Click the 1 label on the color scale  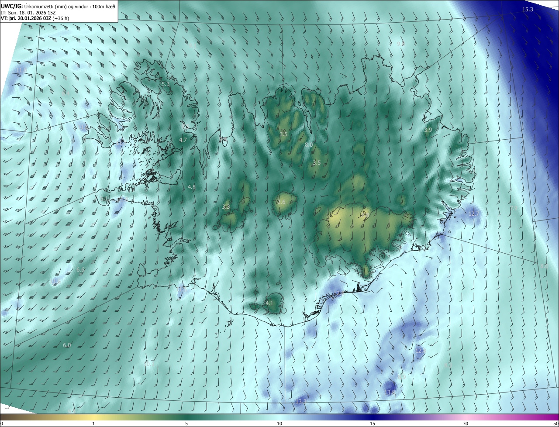point(93,424)
